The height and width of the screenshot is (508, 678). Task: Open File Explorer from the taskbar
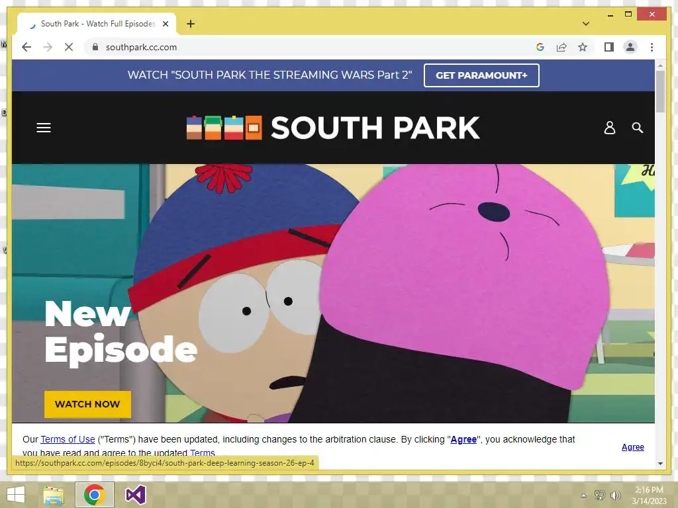[54, 495]
